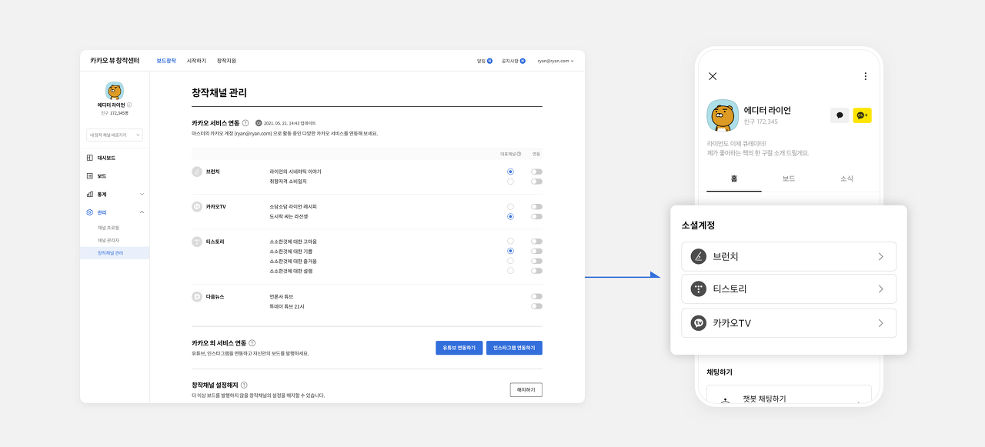Open help icon beside 카카오 외 서비스 연동
The height and width of the screenshot is (447, 985).
252,343
